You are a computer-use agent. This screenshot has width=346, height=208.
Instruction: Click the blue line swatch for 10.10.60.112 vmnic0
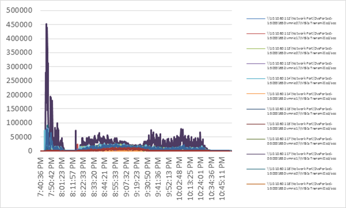pyautogui.click(x=256, y=19)
